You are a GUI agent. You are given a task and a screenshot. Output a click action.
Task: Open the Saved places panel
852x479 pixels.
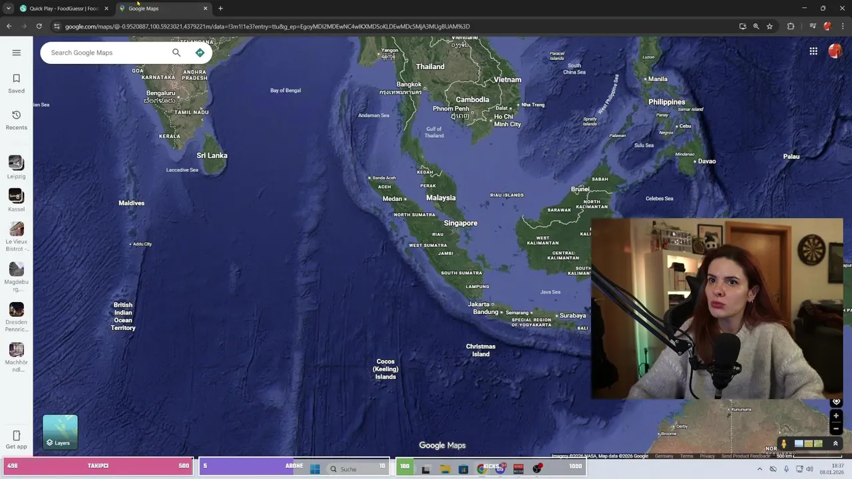pyautogui.click(x=17, y=83)
